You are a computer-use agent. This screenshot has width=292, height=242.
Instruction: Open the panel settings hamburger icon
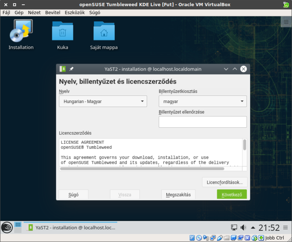[x=285, y=227]
